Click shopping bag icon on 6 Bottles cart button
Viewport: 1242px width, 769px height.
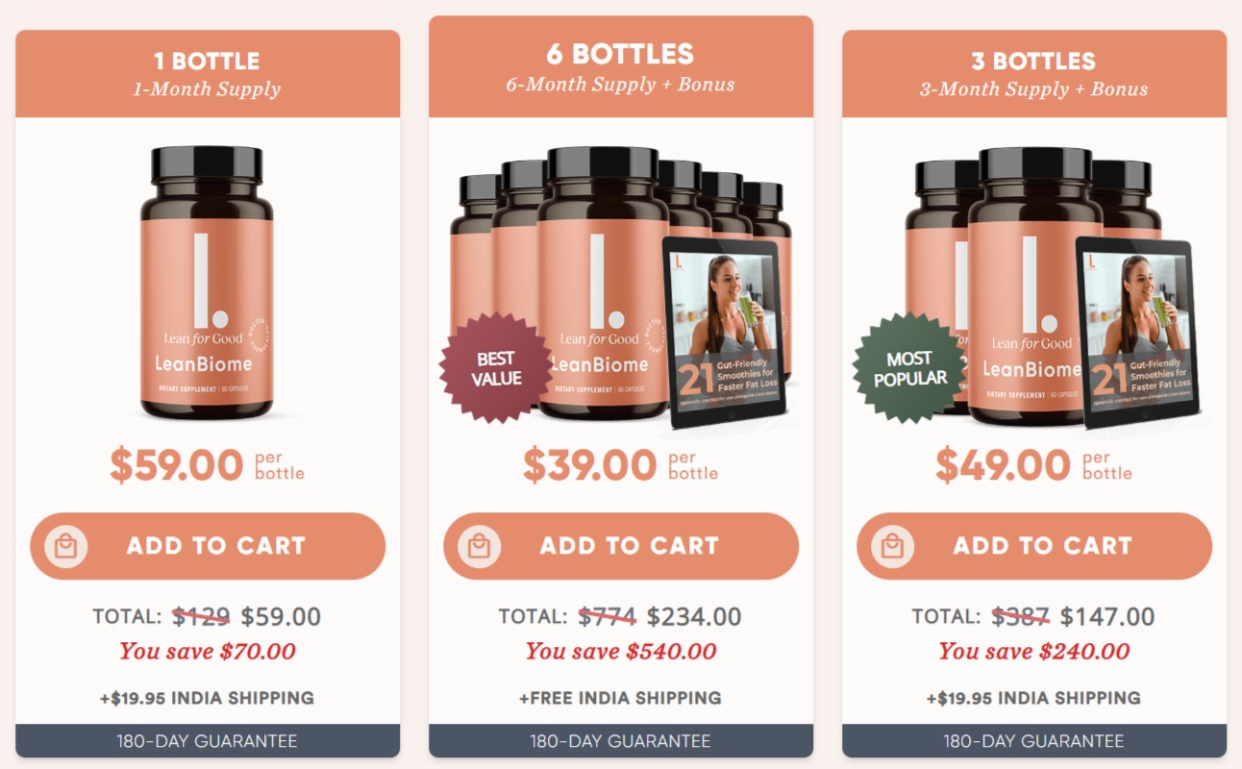pyautogui.click(x=479, y=546)
